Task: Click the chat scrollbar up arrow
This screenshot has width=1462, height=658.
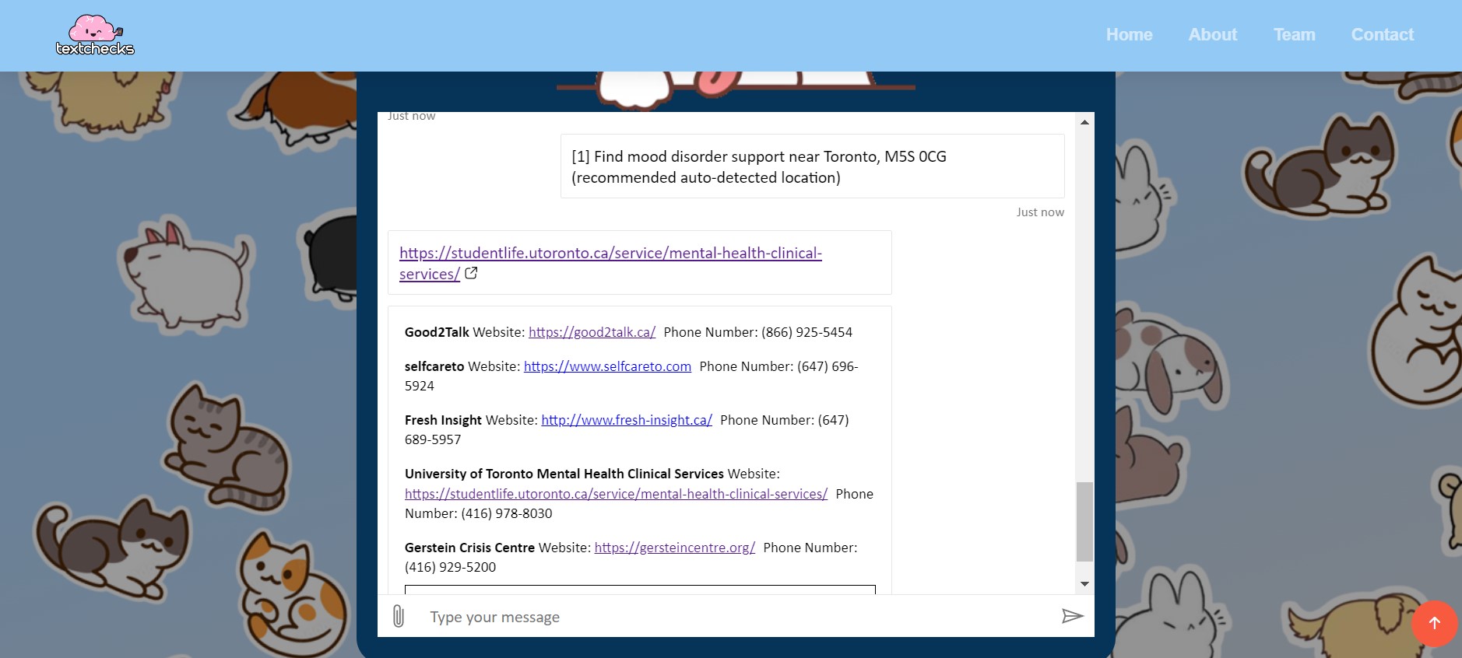Action: (1084, 122)
